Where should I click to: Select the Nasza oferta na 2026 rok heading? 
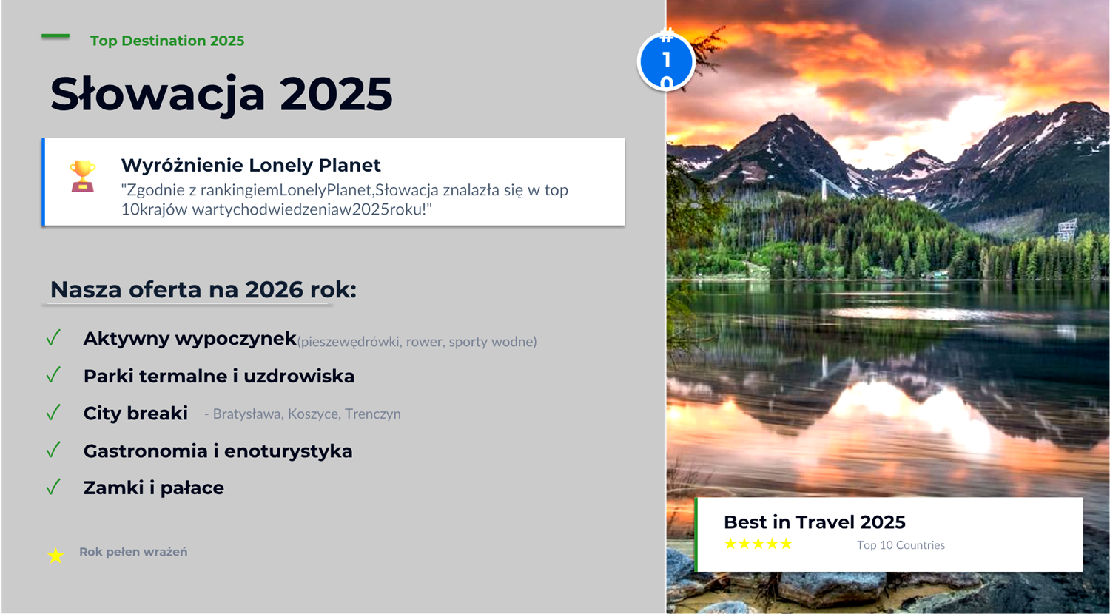[x=203, y=289]
